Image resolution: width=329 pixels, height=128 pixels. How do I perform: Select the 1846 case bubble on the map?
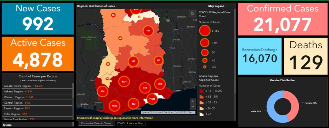114,106
